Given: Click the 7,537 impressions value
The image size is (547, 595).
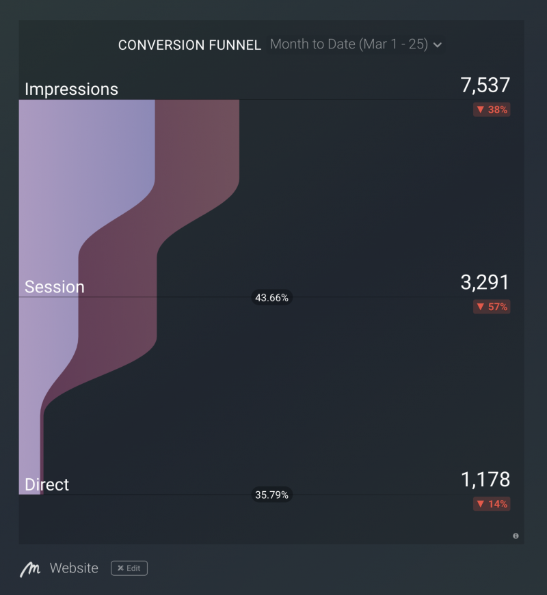Looking at the screenshot, I should pos(485,85).
